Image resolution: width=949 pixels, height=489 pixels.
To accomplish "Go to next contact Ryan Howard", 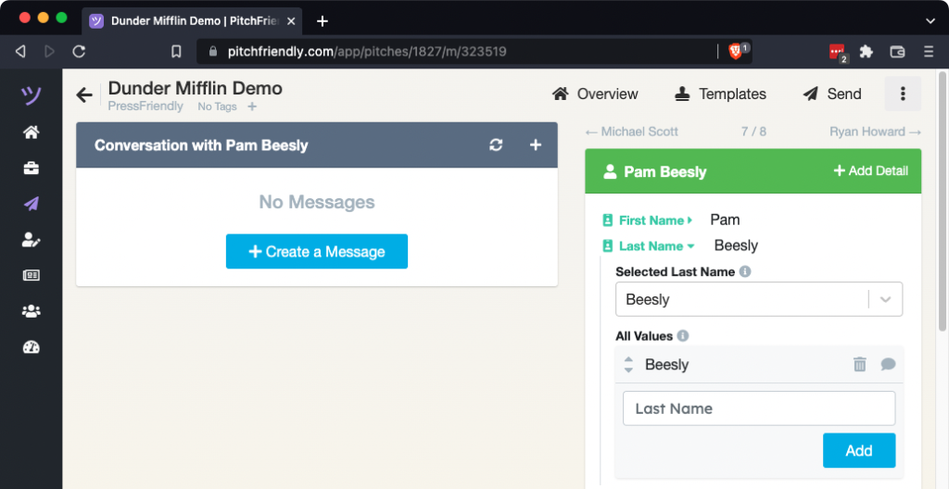I will pyautogui.click(x=874, y=132).
